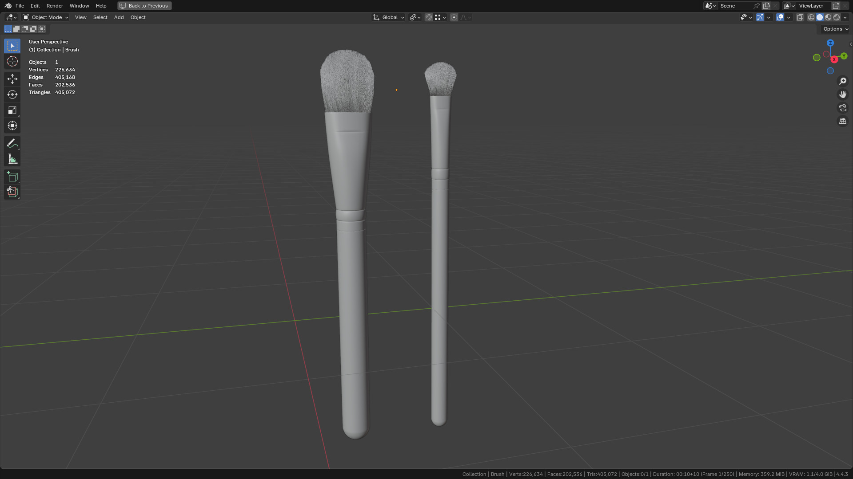Select the Transform tool
Viewport: 853px width, 479px height.
(x=12, y=126)
